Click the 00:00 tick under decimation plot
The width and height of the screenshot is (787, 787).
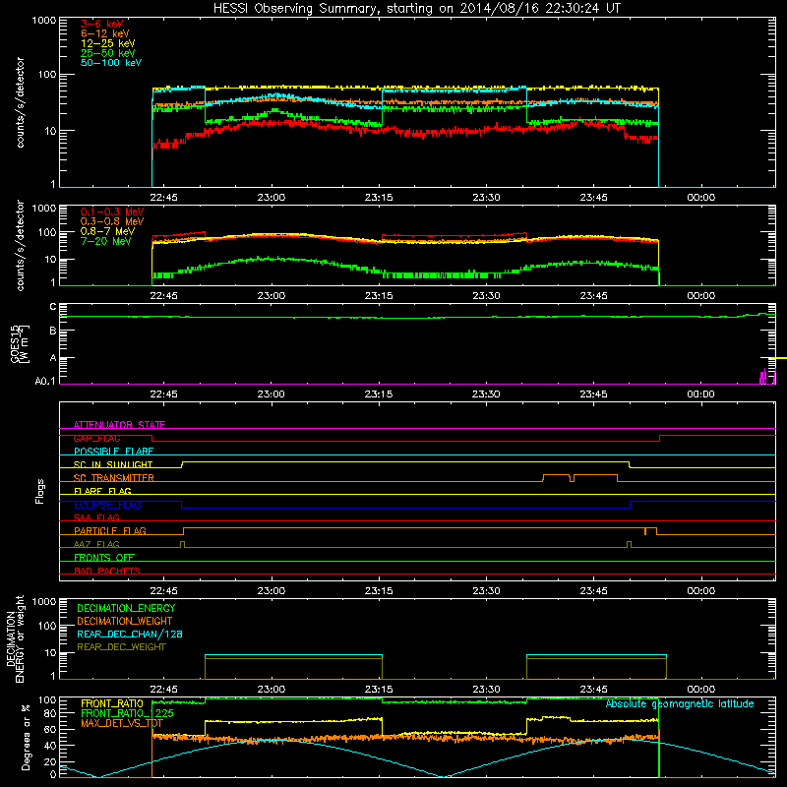[700, 690]
